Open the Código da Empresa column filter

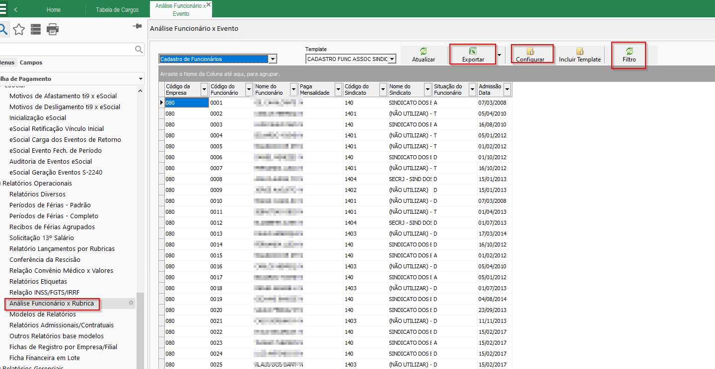coord(204,89)
